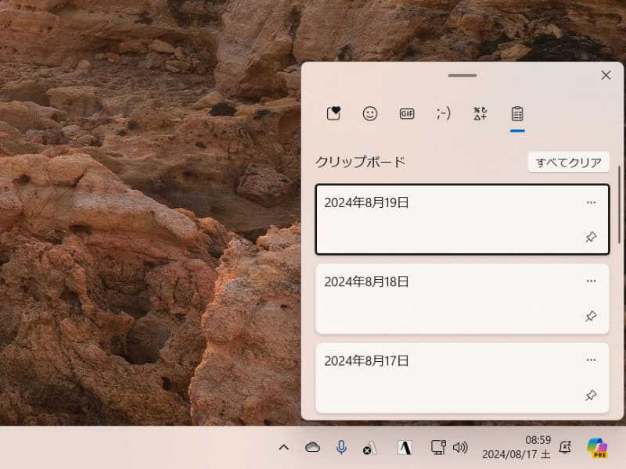Open the volume control speaker icon
Viewport: 626px width, 469px height.
(462, 447)
